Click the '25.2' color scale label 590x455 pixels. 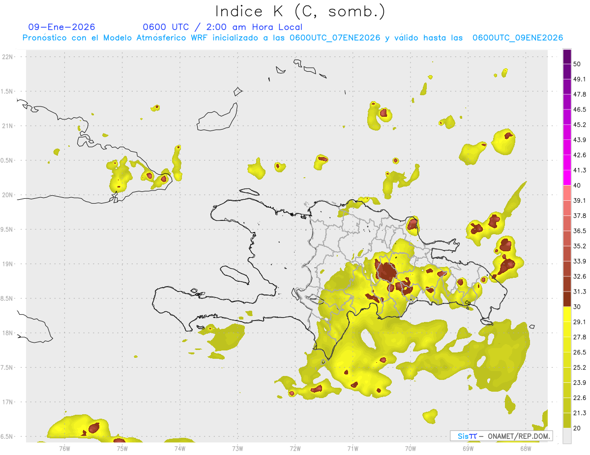pyautogui.click(x=580, y=368)
